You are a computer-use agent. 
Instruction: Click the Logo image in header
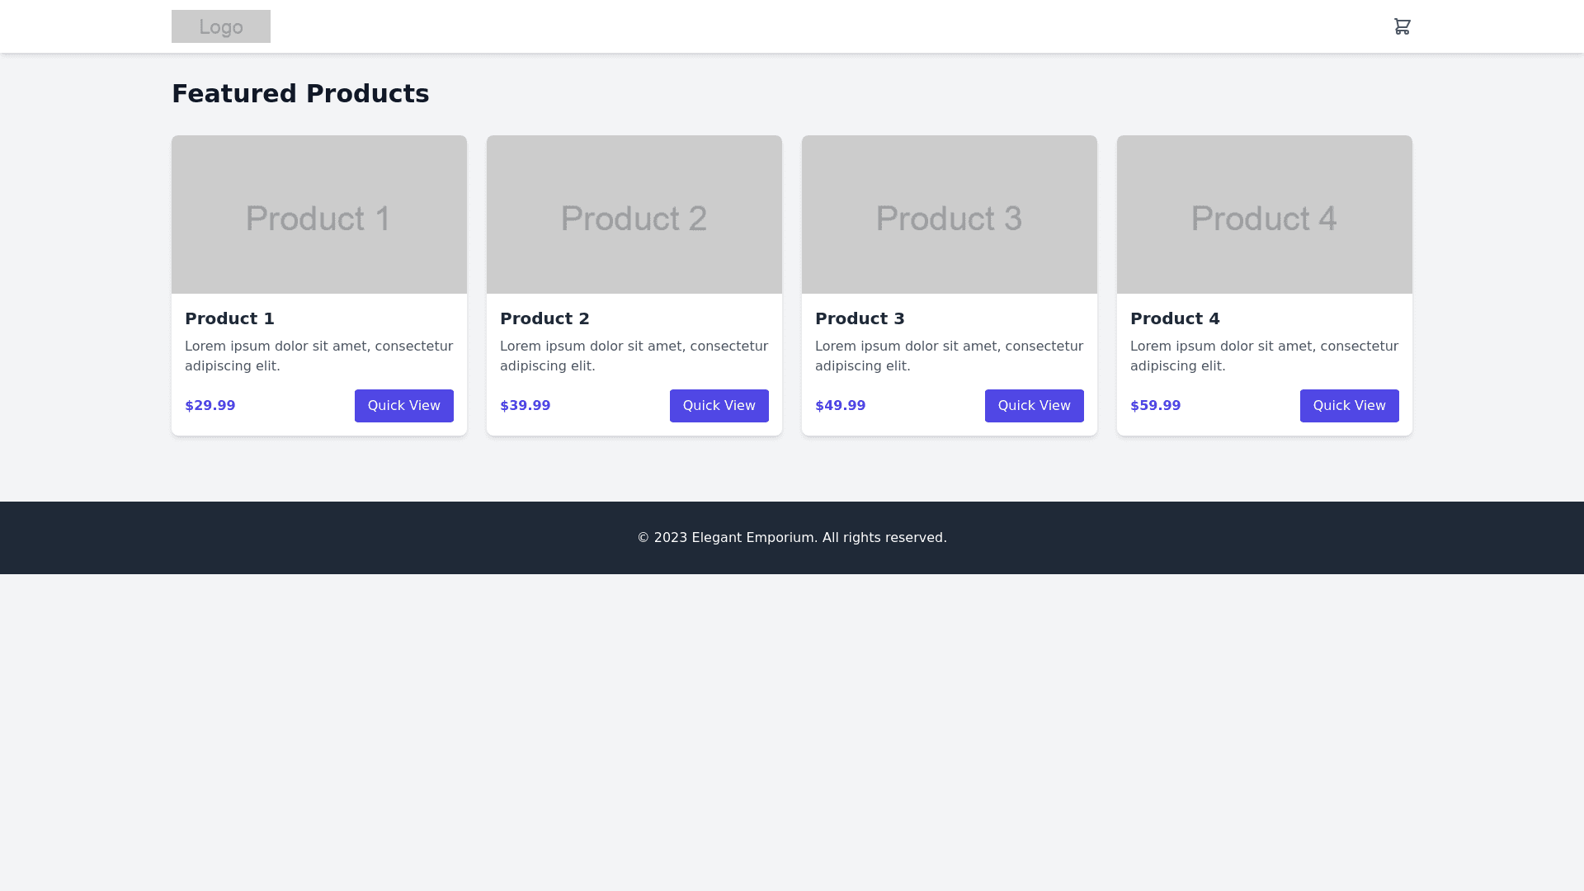220,26
